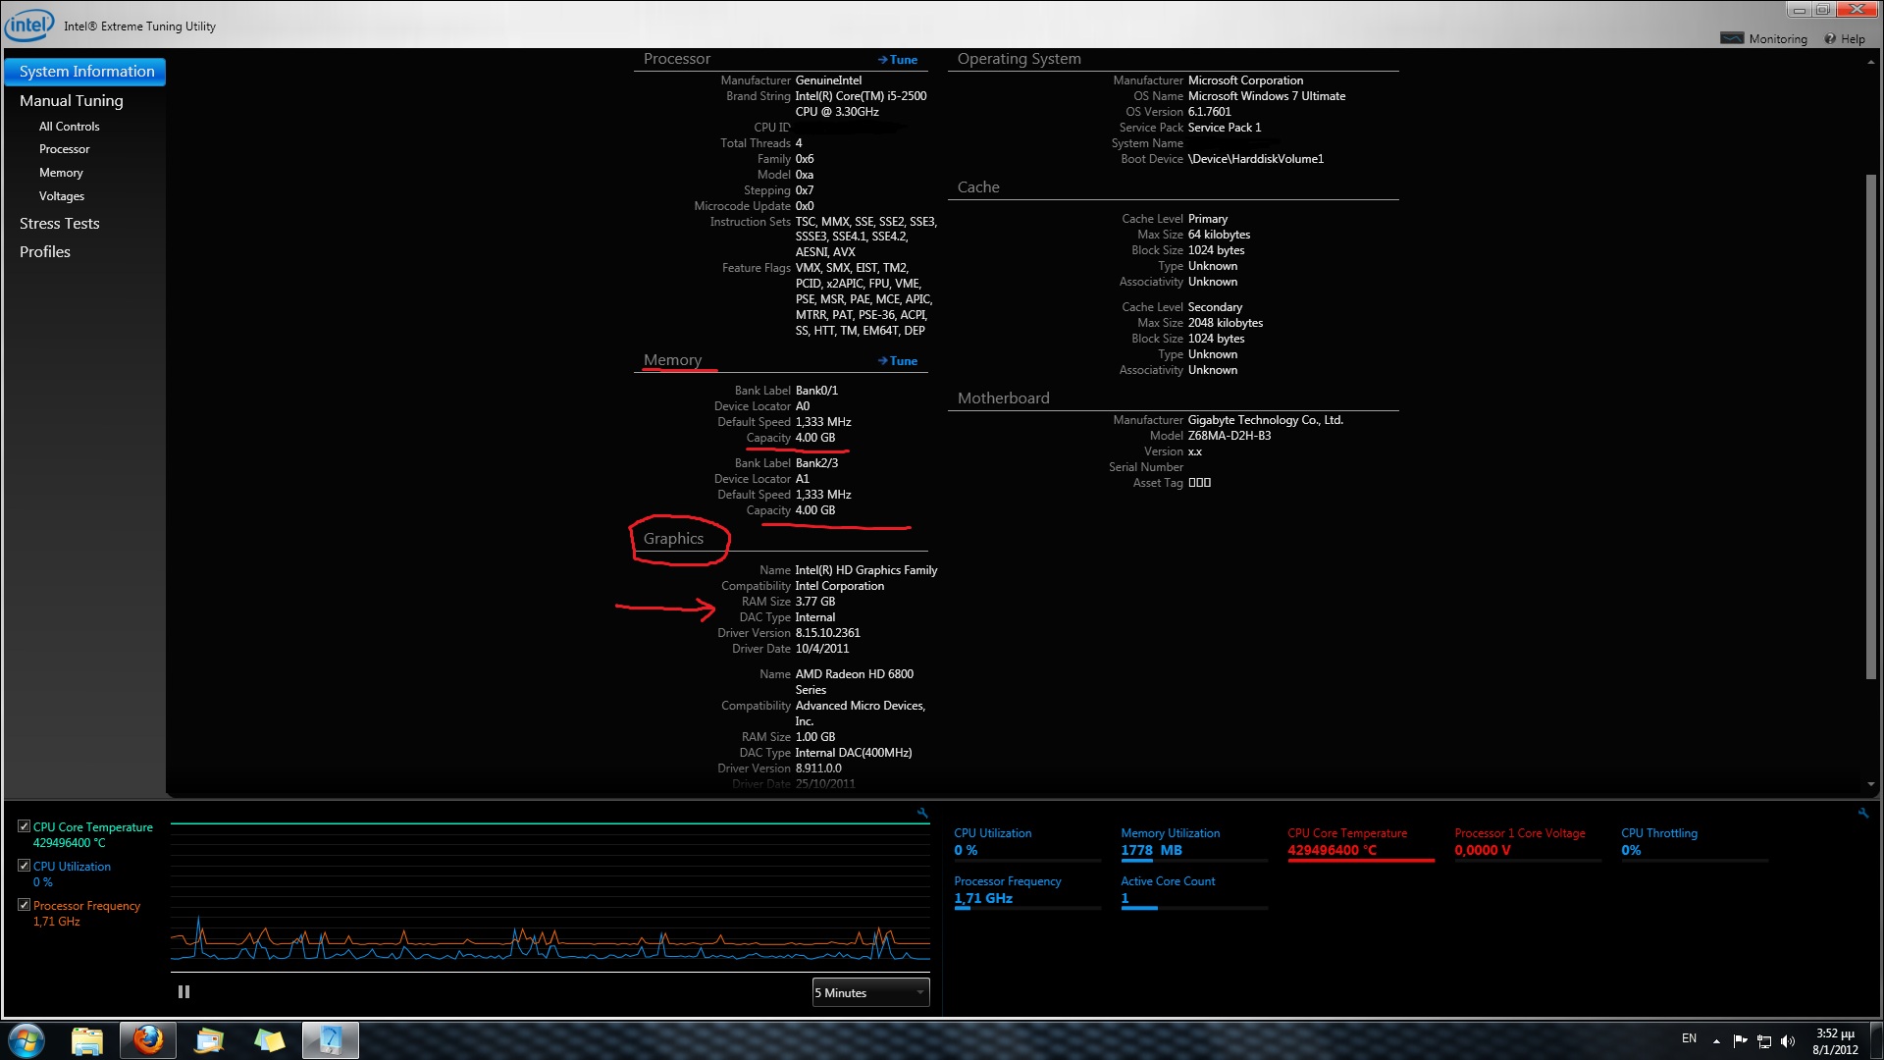Click scrollbar up arrow
This screenshot has width=1884, height=1060.
click(x=1870, y=62)
